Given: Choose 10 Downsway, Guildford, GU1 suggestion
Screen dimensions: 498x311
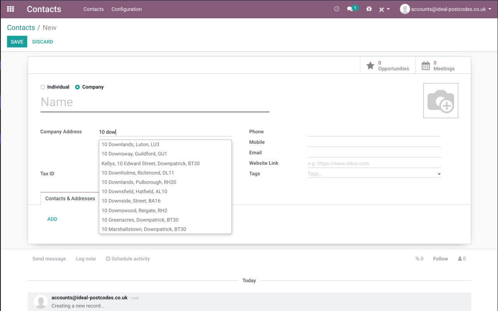Looking at the screenshot, I should tap(134, 154).
